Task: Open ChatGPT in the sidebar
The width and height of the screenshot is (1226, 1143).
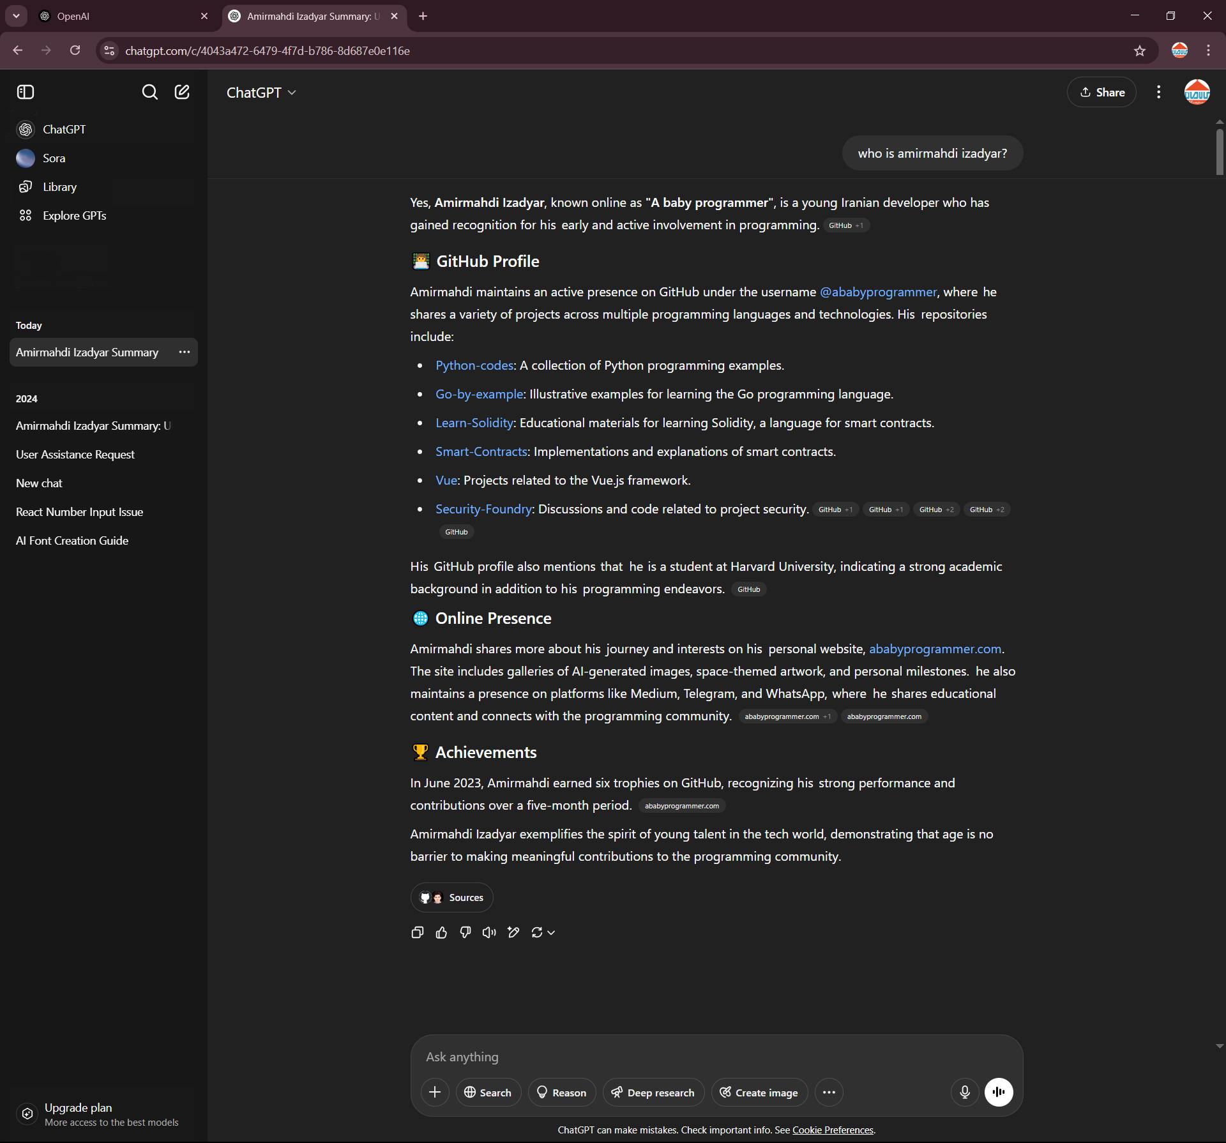Action: (103, 129)
